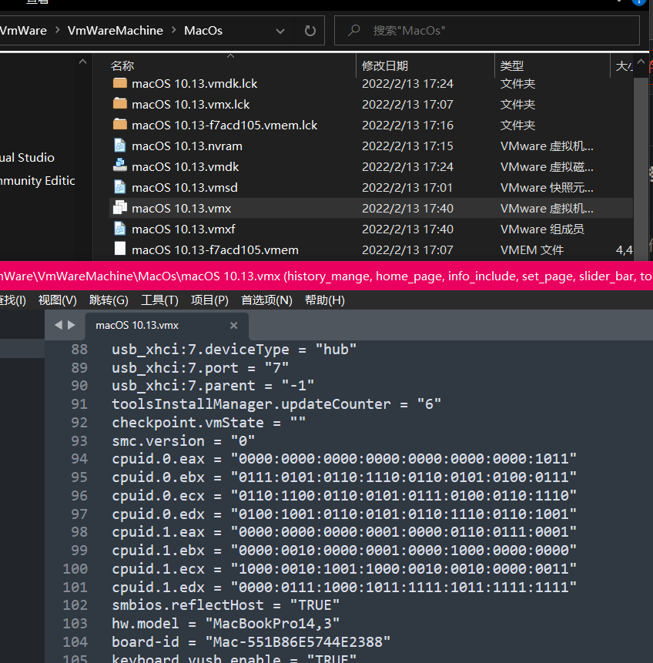This screenshot has width=653, height=663.
Task: Click disk icon of macOS 10.13.vmdk
Action: 120,166
